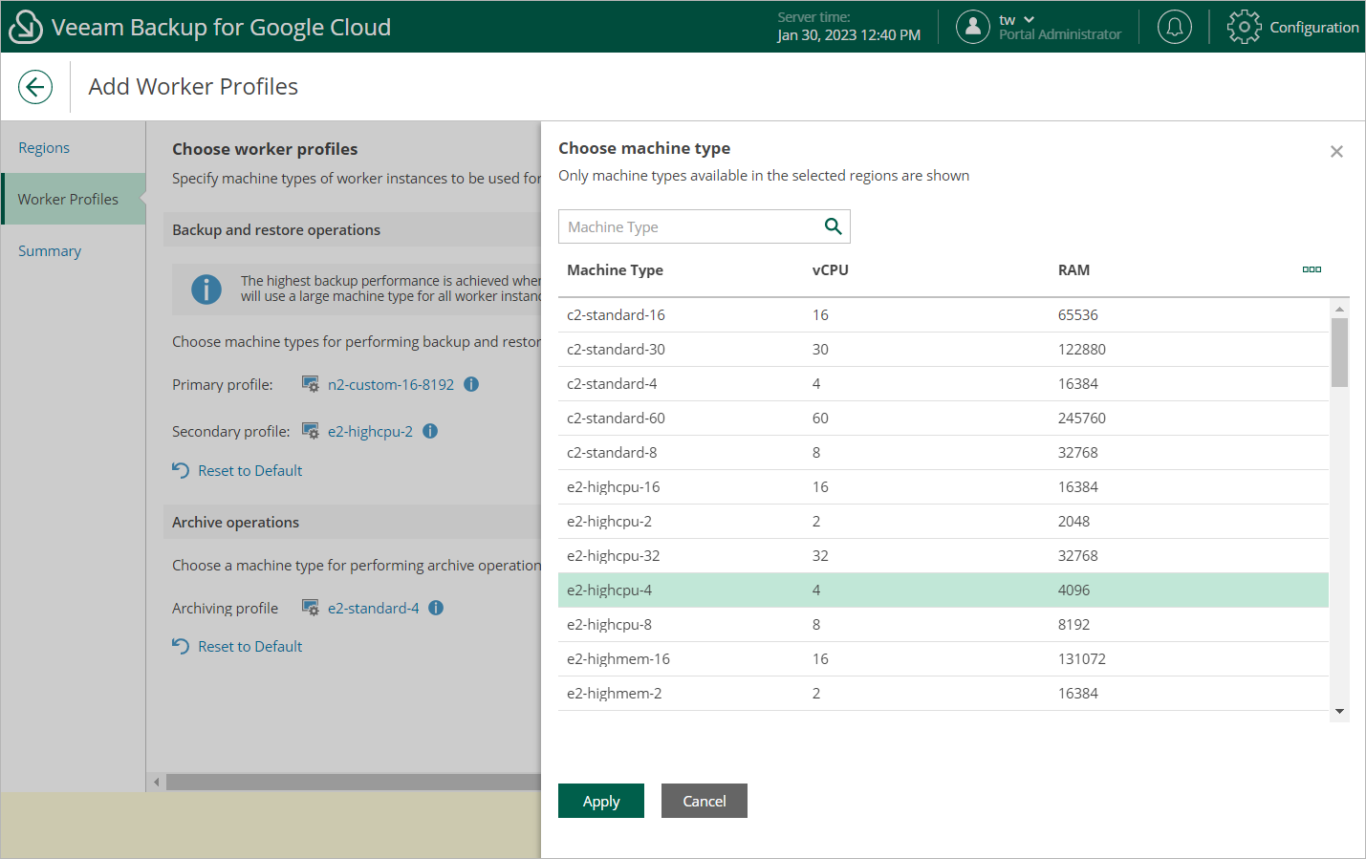Click the Cancel button

(x=705, y=801)
